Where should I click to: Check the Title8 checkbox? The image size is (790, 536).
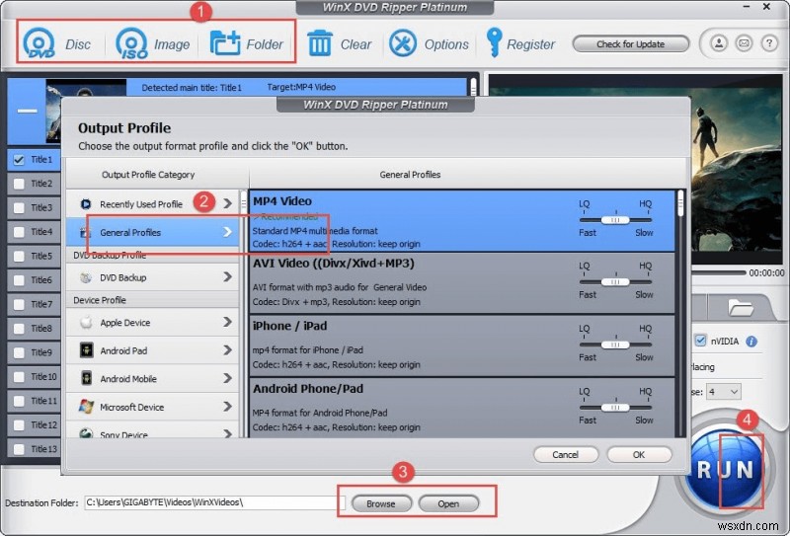[x=19, y=329]
